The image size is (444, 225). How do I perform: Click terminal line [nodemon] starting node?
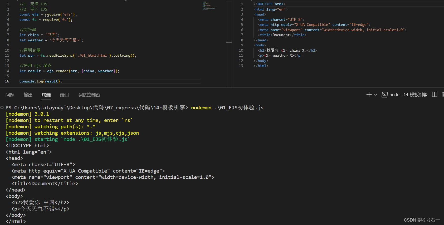click(x=68, y=139)
